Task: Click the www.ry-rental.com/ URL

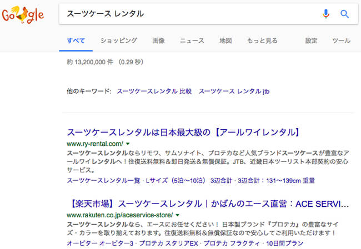Action: (x=95, y=144)
